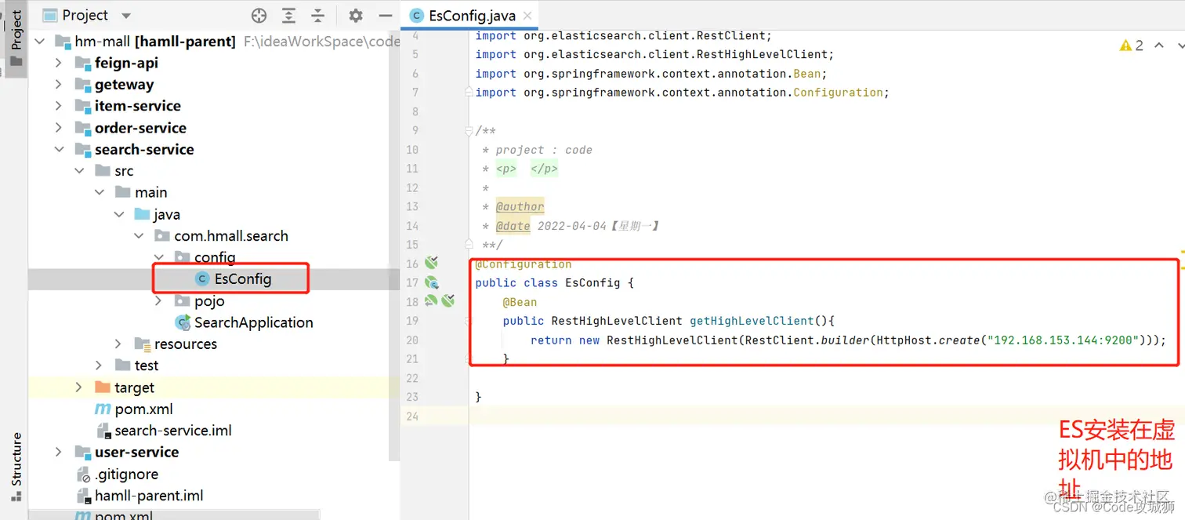Click the gutter bean icon on line 17
Screen dimensions: 1185x520
click(431, 282)
